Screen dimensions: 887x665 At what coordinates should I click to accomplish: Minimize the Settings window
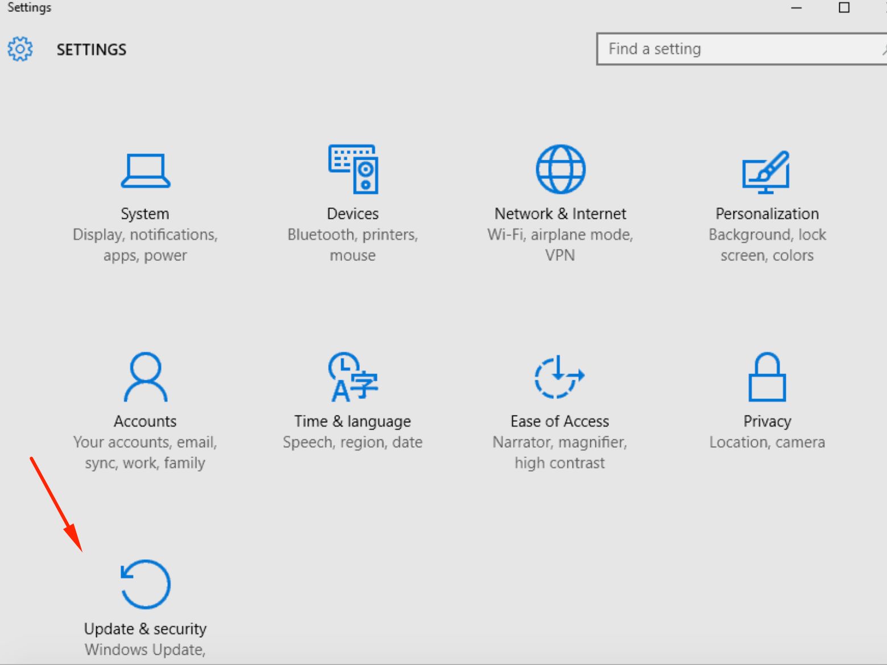[797, 8]
